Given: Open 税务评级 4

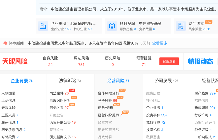Looking at the screenshot, I should (x=203, y=130).
